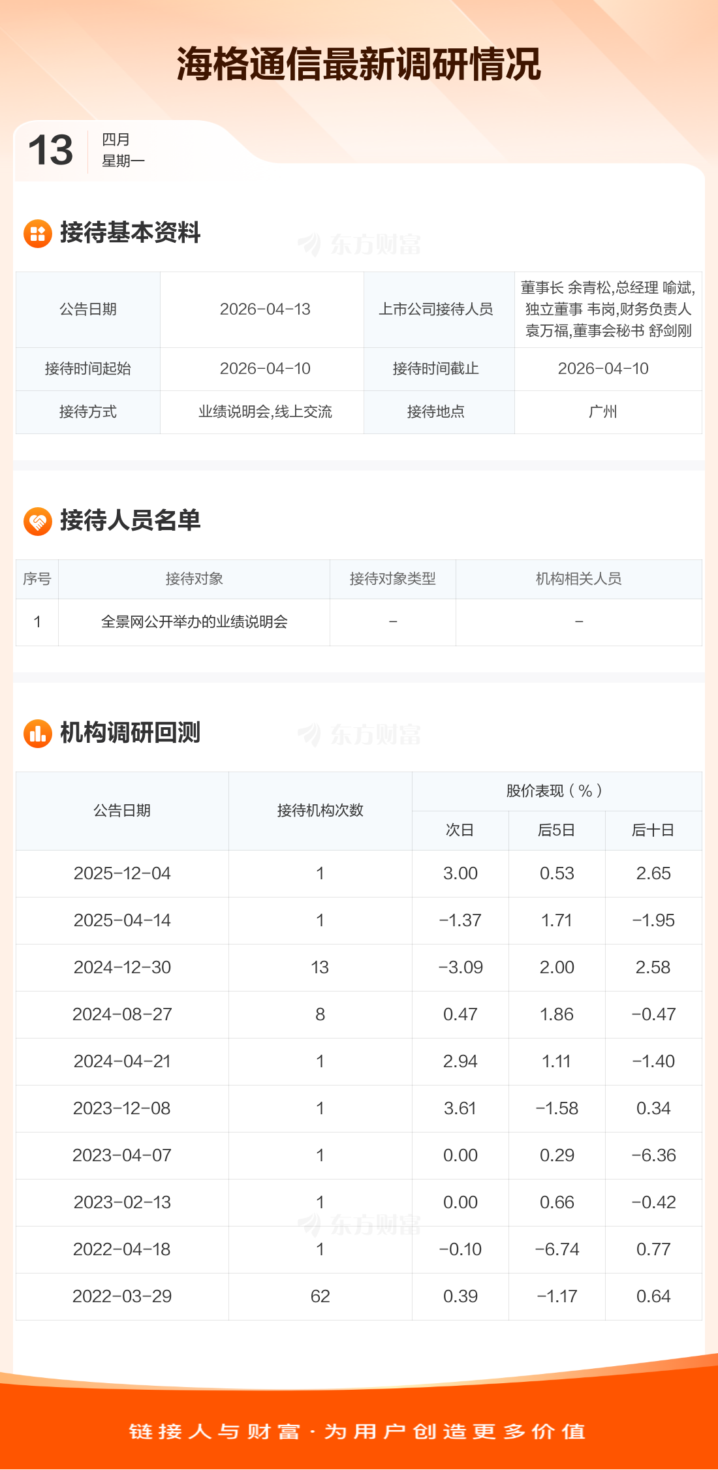
Task: Select the 公告日期 value 2026-04-13
Action: pyautogui.click(x=265, y=309)
